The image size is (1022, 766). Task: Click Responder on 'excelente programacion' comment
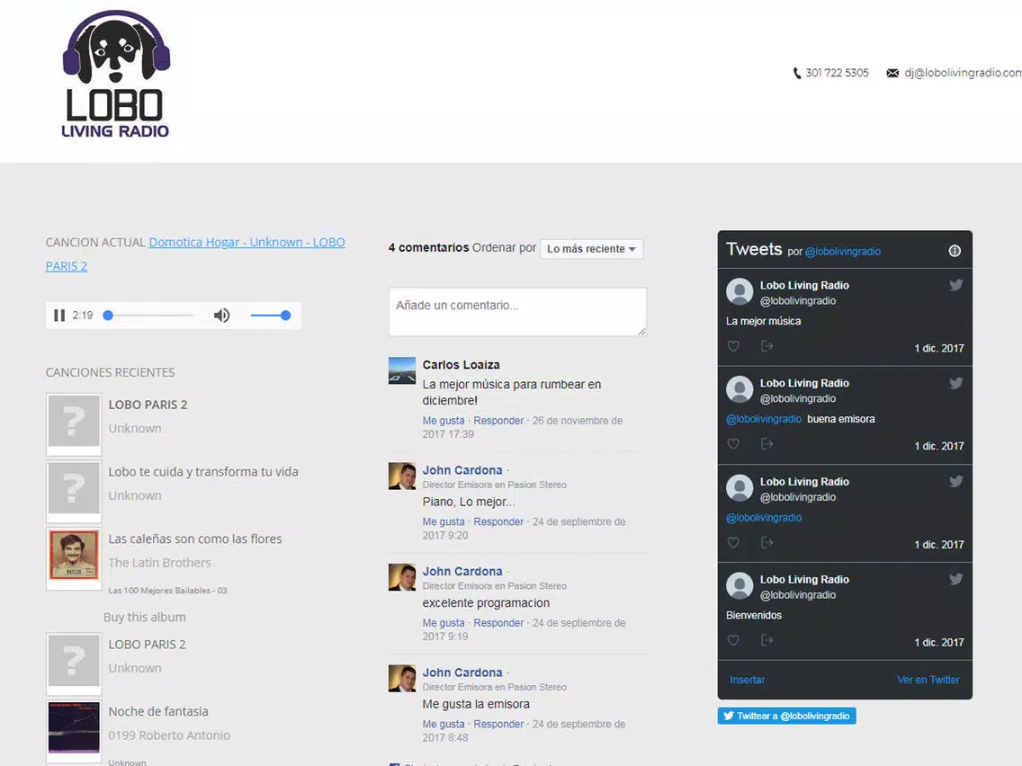(498, 623)
